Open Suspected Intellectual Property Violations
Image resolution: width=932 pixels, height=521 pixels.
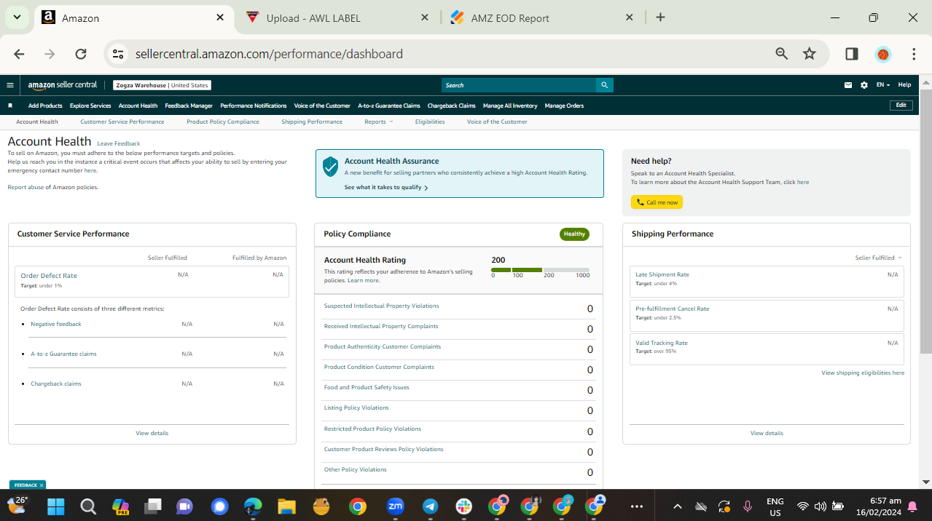click(x=381, y=306)
